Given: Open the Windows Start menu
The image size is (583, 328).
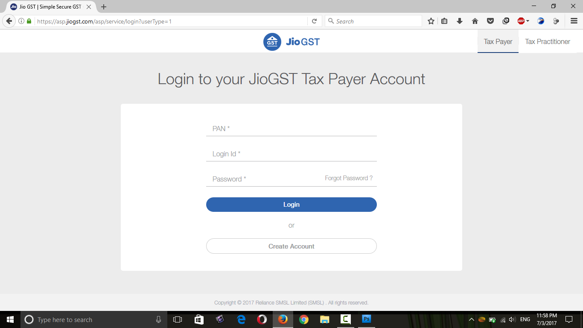Looking at the screenshot, I should pos(10,319).
